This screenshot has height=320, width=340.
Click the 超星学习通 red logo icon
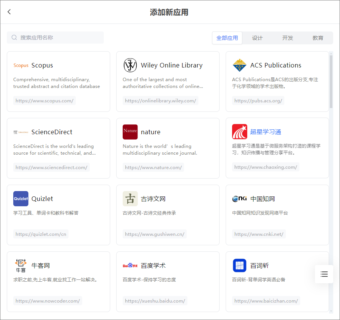point(239,132)
